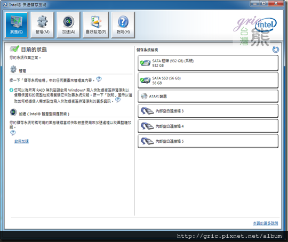
Task: Select internal empty port 3
Action: click(208, 111)
